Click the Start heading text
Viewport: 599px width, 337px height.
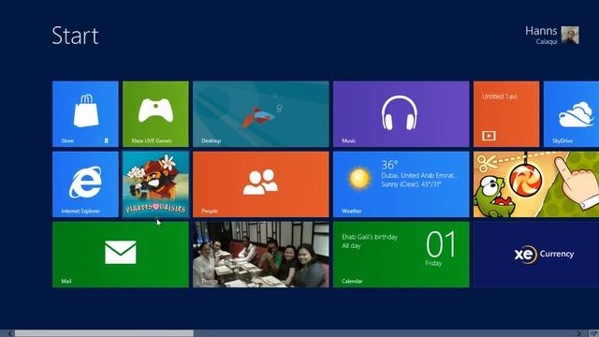tap(75, 36)
